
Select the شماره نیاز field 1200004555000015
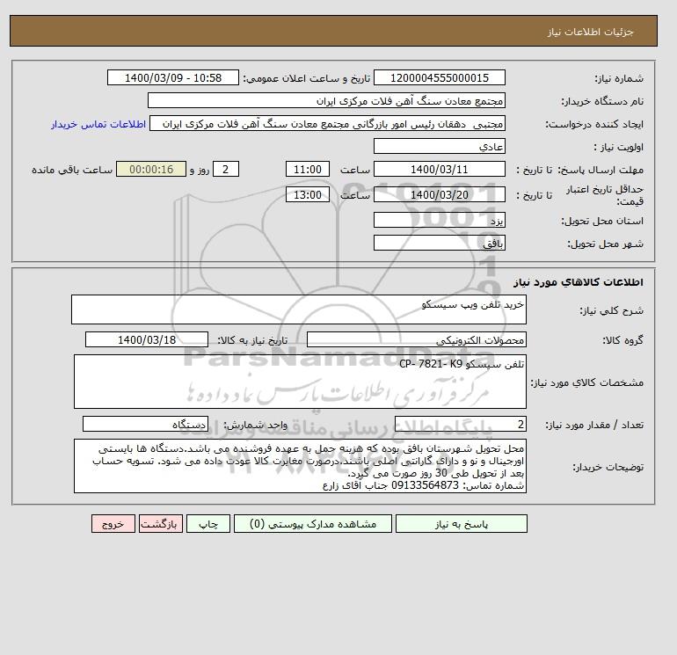pyautogui.click(x=440, y=77)
